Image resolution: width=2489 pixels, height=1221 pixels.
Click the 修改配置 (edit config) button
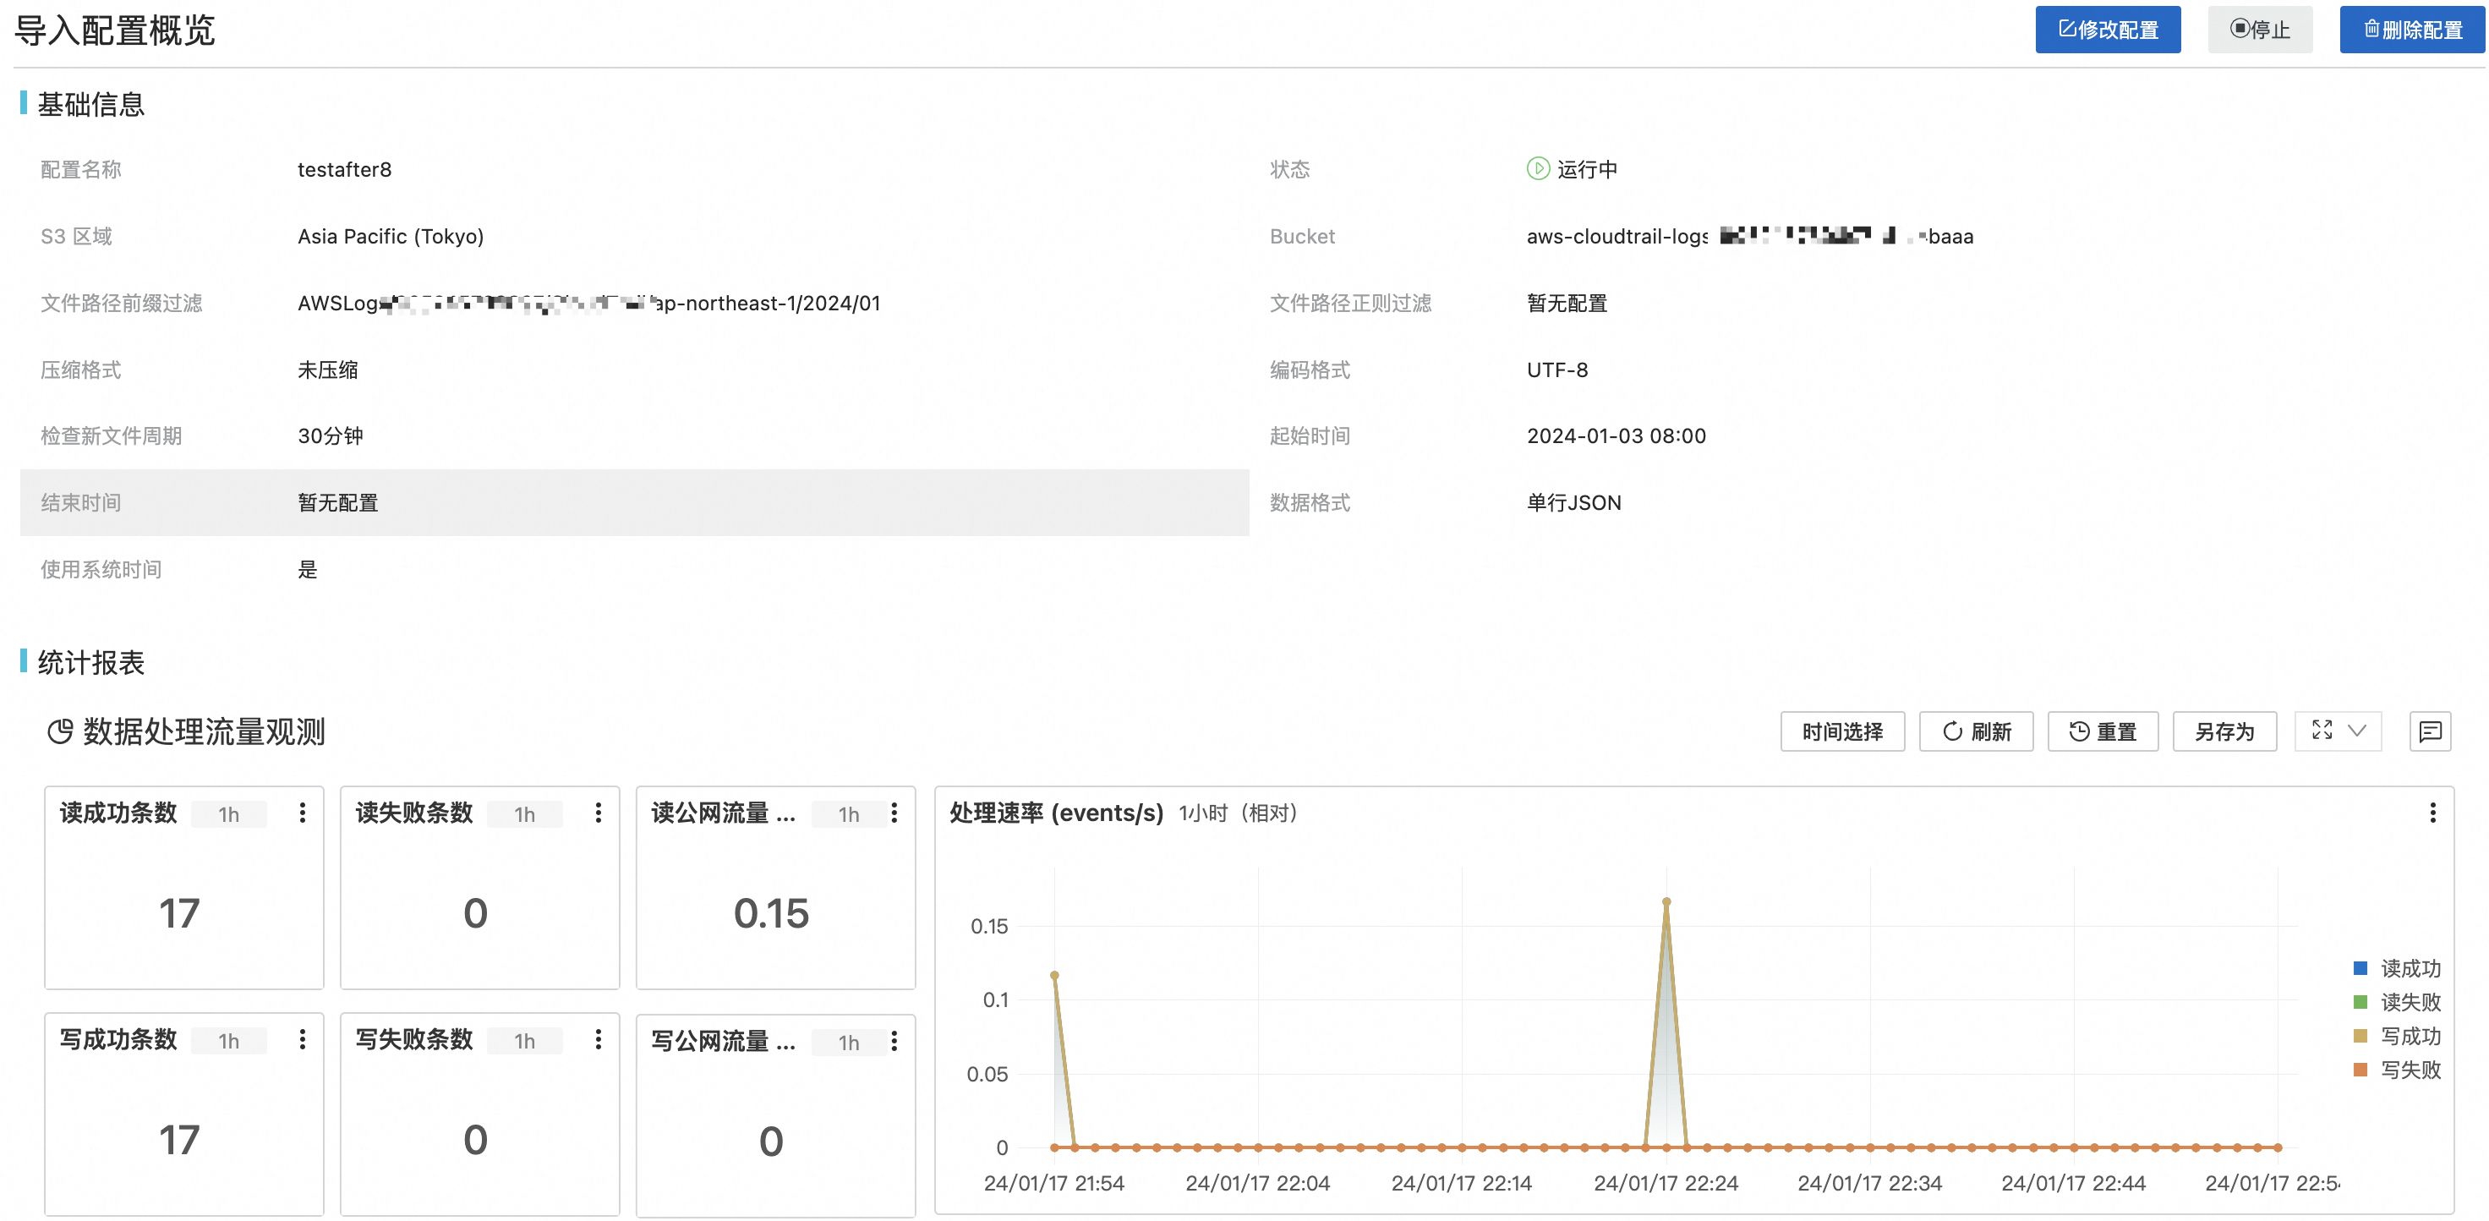coord(2108,30)
